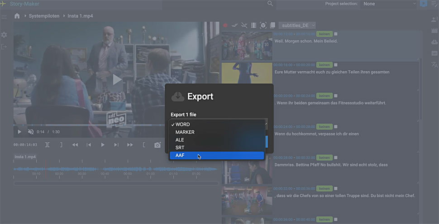439x224 pixels.
Task: Open Insta 1.mp4 in the breadcrumb
Action: (x=81, y=16)
